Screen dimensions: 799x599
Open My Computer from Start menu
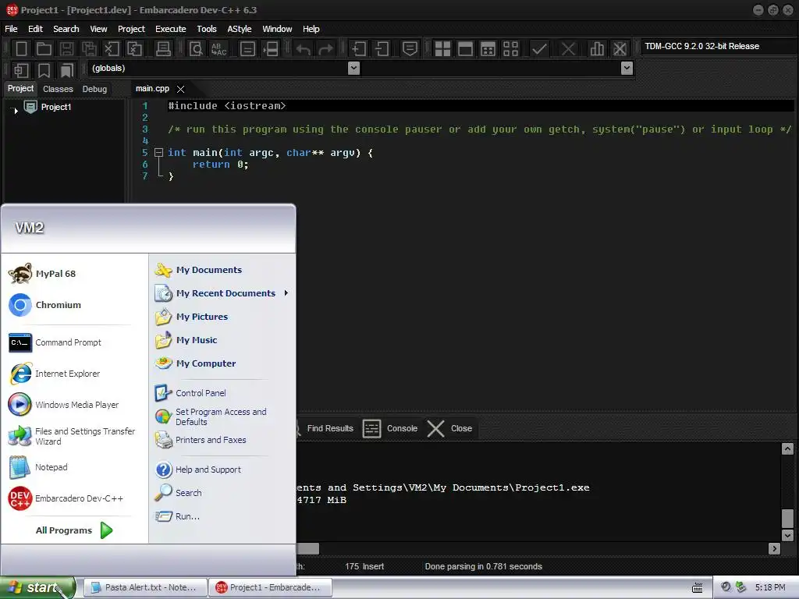click(x=206, y=363)
